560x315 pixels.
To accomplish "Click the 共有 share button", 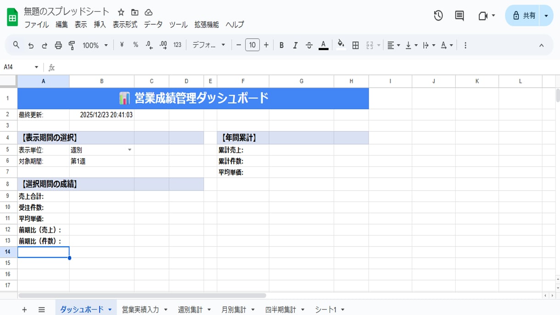I will 523,16.
